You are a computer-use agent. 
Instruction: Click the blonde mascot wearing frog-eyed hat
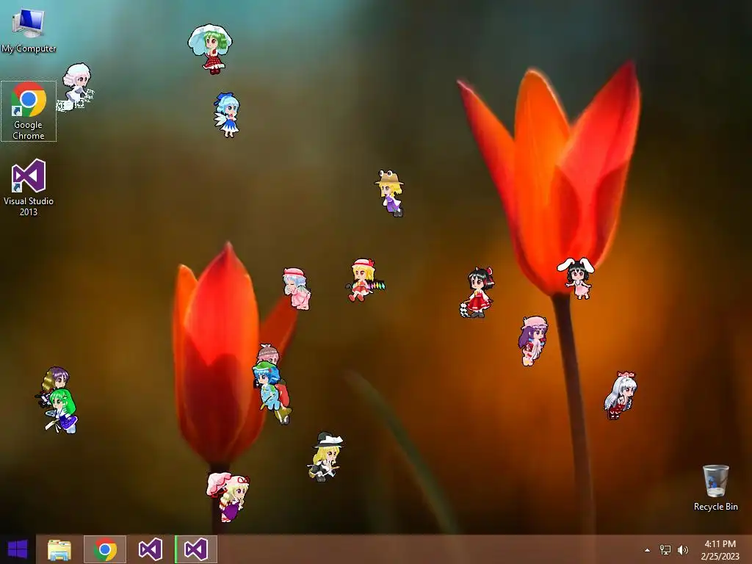point(390,193)
